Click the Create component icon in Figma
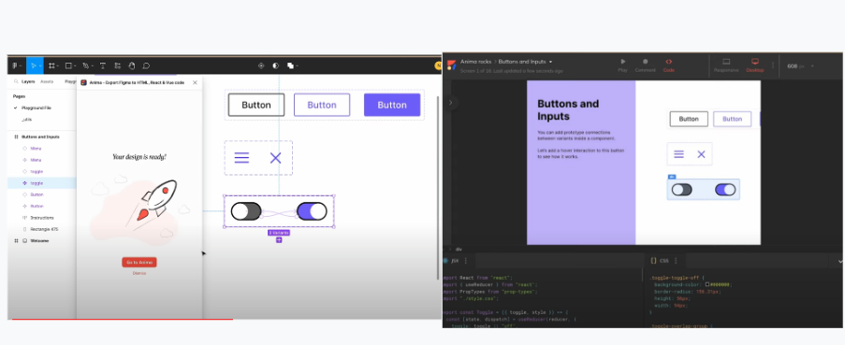Viewport: 845px width, 345px height. pyautogui.click(x=261, y=65)
